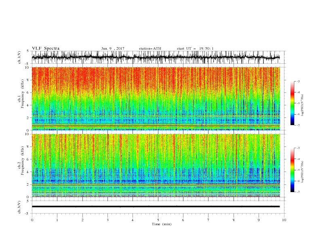This screenshot has width=320, height=247.
Task: Click time axis tick label "3"
Action: pyautogui.click(x=107, y=220)
